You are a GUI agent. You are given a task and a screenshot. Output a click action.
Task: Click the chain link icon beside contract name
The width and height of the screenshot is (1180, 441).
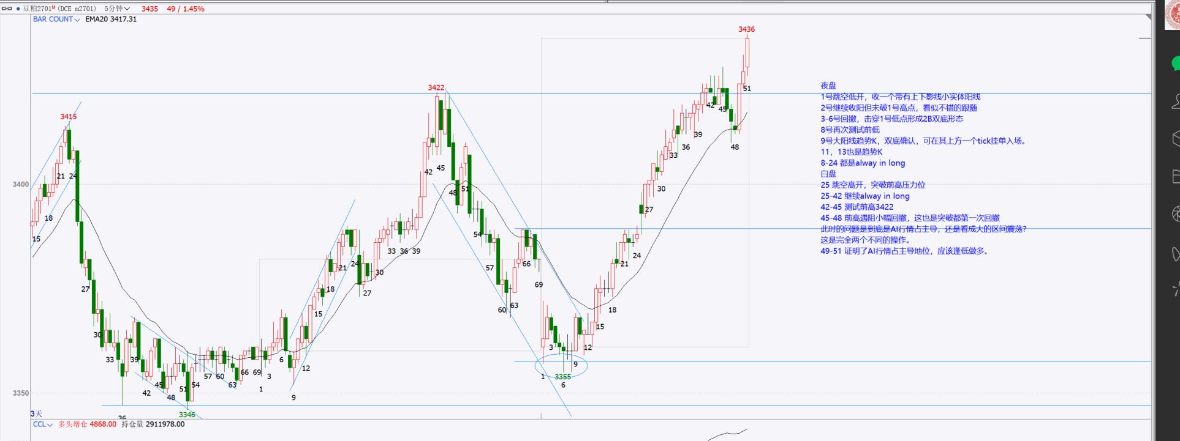[x=7, y=9]
